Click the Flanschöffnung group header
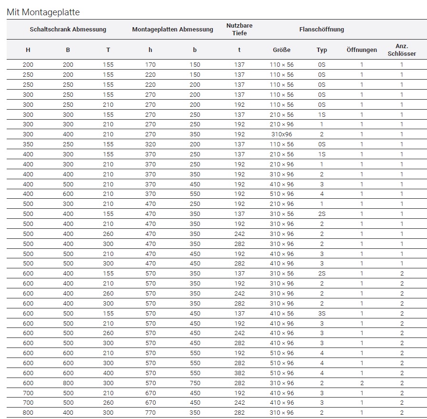 tap(322, 30)
